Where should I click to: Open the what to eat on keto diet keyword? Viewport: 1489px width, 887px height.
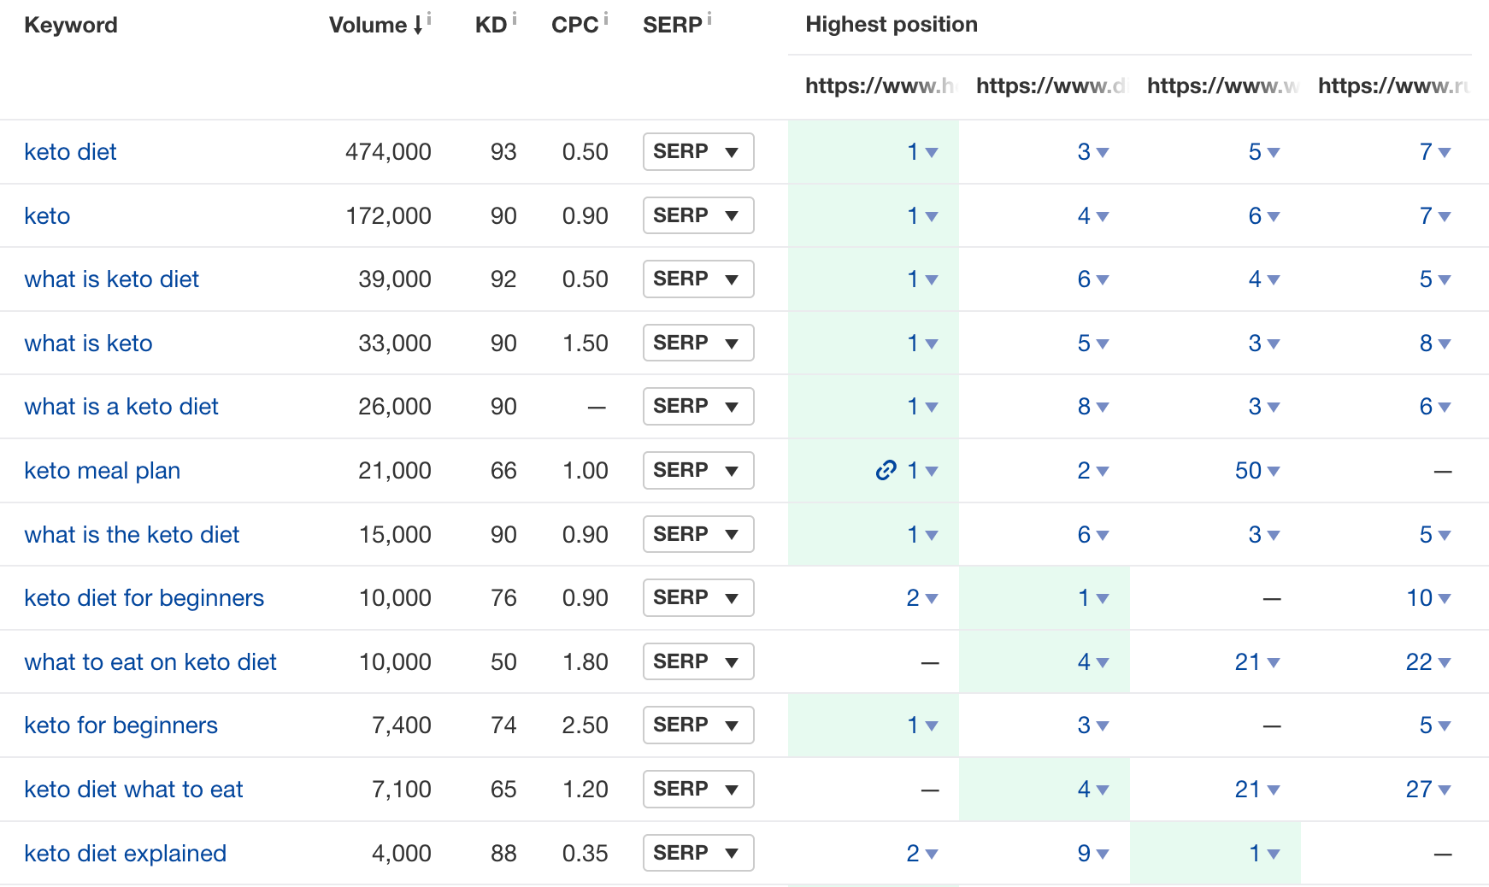pyautogui.click(x=150, y=661)
